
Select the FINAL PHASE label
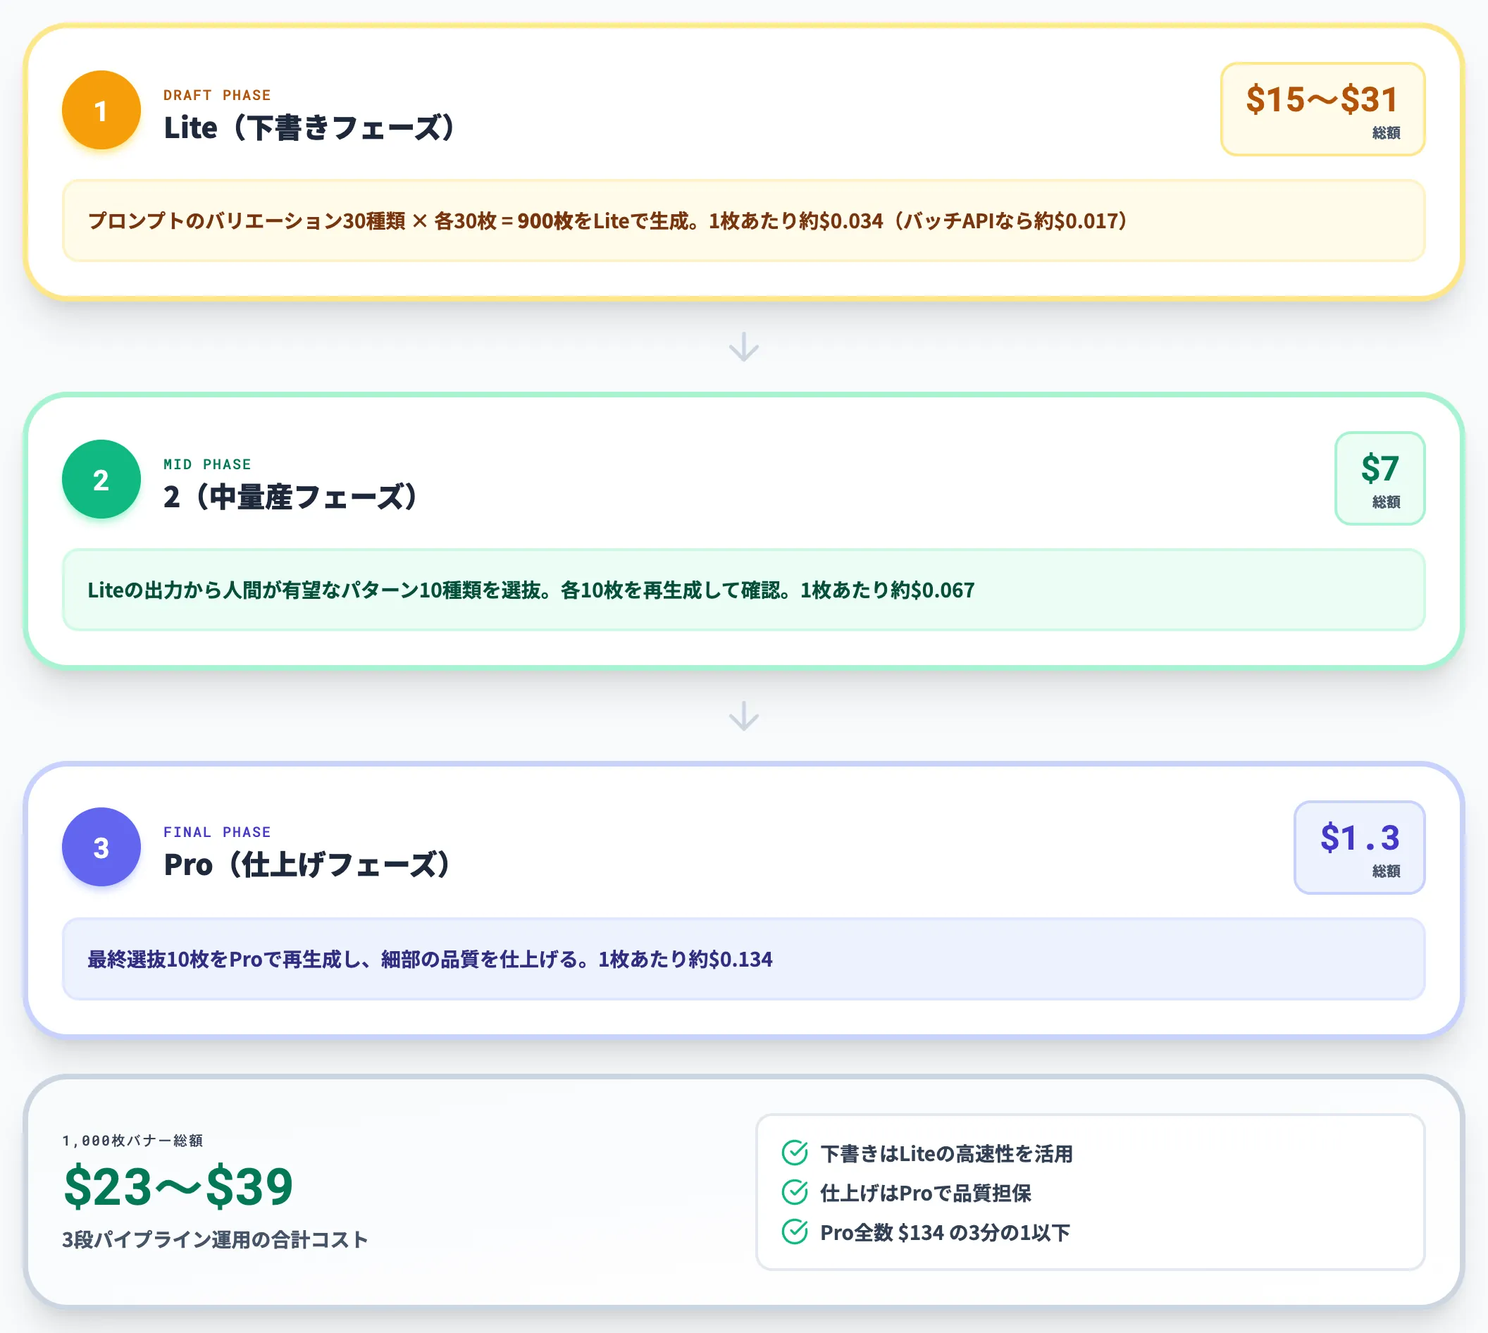point(217,832)
